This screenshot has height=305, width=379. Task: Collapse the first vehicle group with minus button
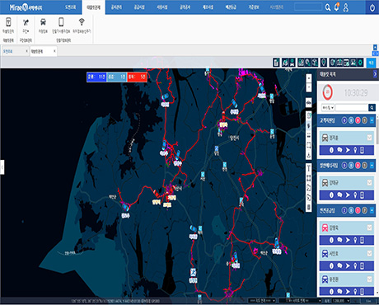(x=372, y=120)
